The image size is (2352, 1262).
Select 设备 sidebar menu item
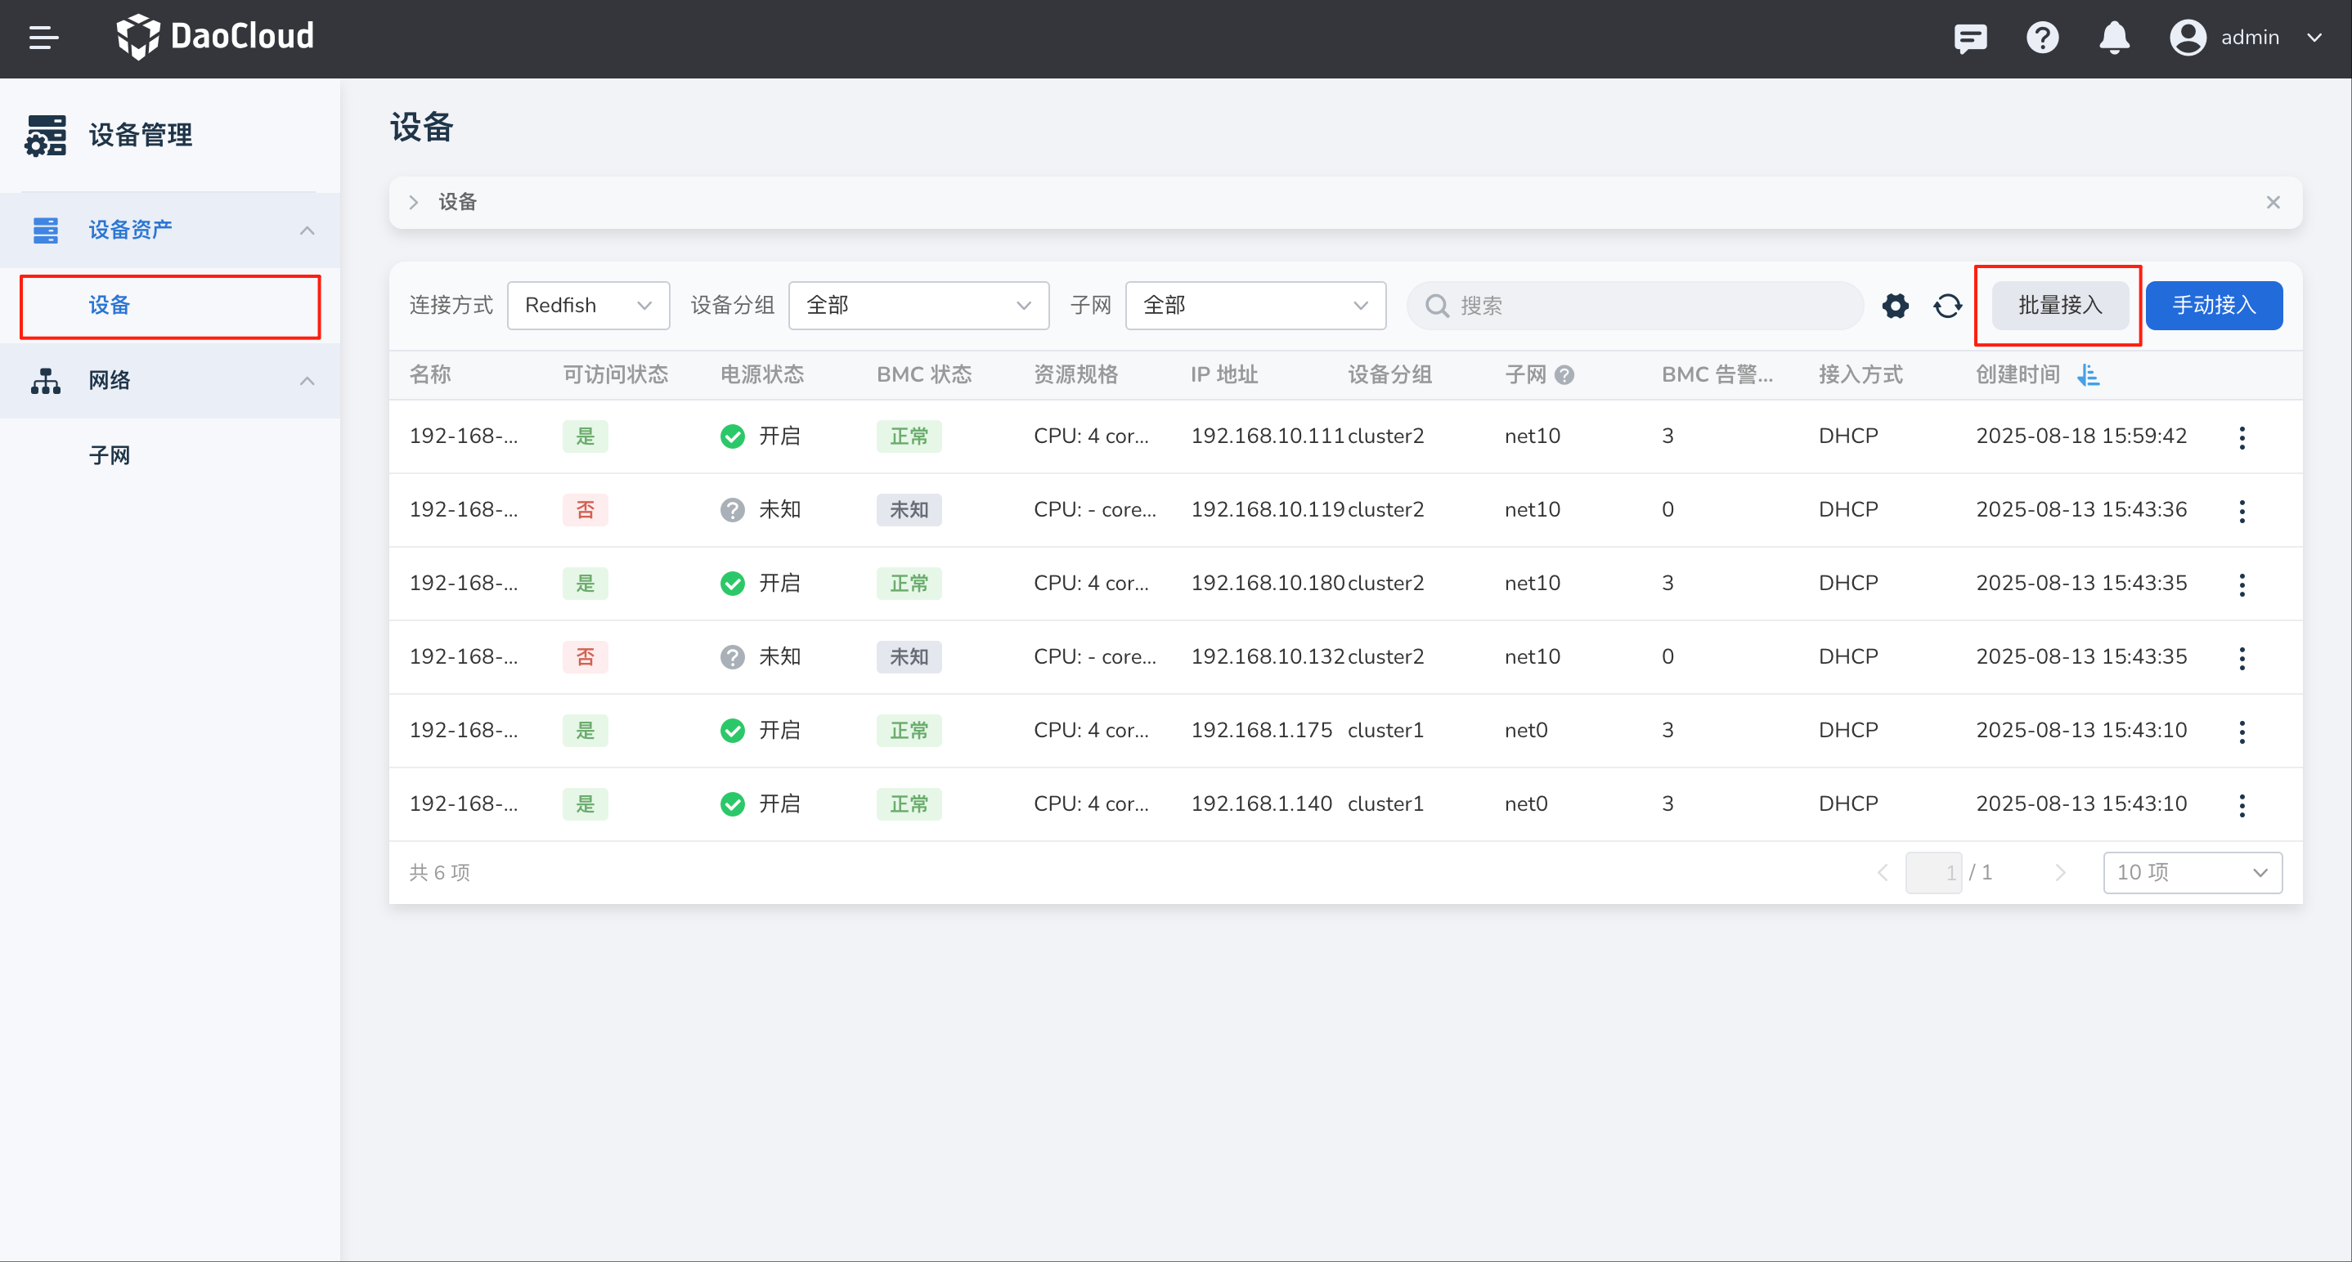point(110,306)
